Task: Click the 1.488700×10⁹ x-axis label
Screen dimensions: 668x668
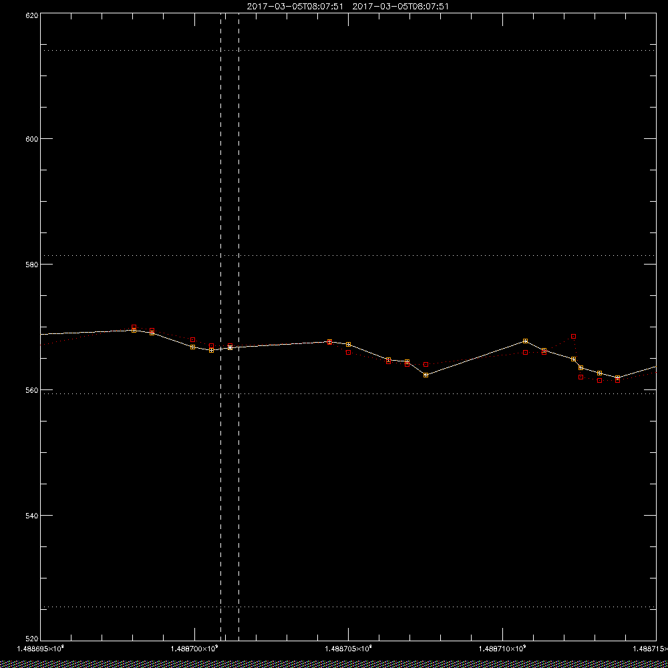Action: 194,649
